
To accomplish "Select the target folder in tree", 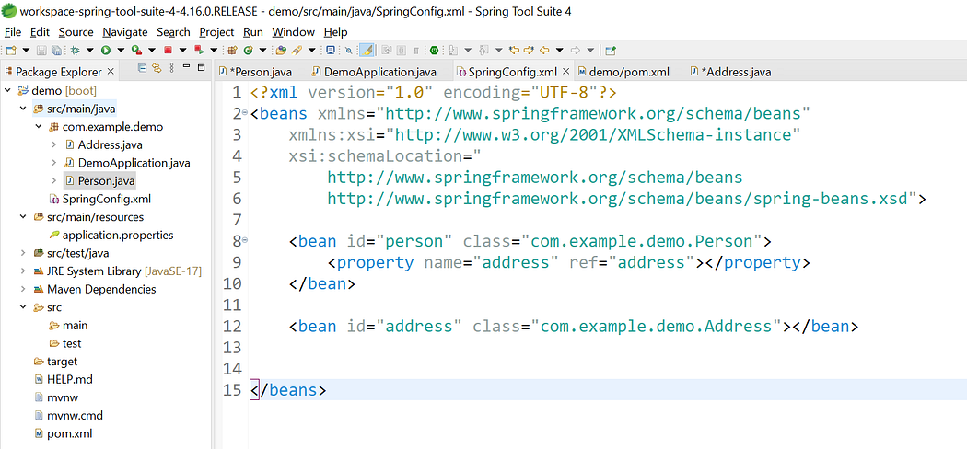I will click(x=55, y=362).
